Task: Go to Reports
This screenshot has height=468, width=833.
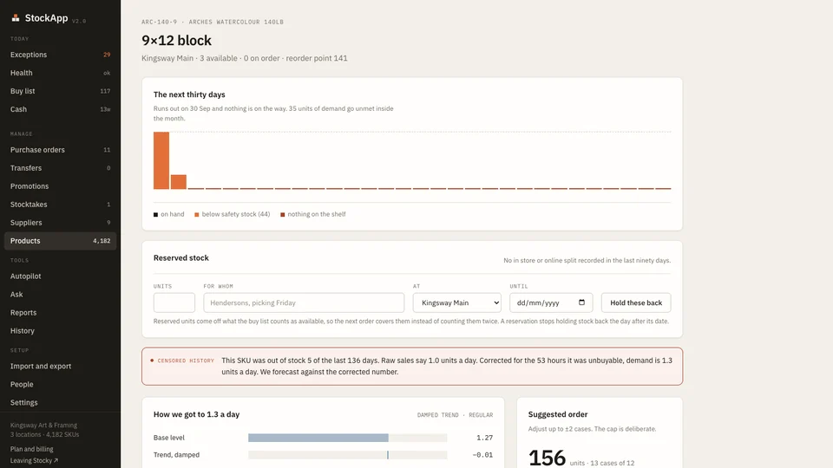Action: click(60, 313)
